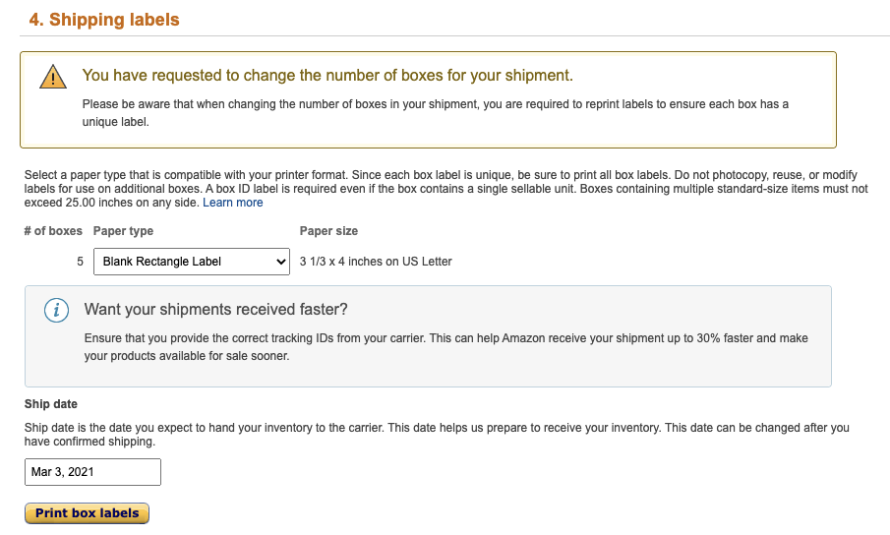Screen dimensions: 890x535
Task: Click the box count value 5
Action: coord(80,262)
